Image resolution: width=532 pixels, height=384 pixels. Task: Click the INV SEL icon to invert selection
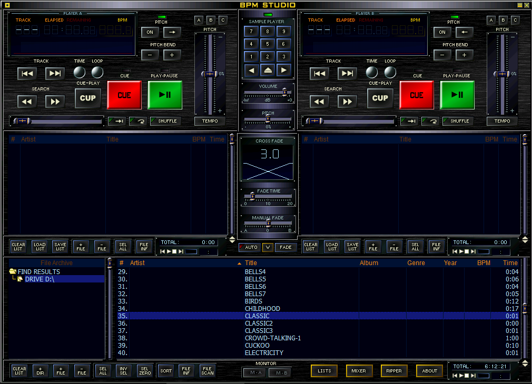click(124, 371)
